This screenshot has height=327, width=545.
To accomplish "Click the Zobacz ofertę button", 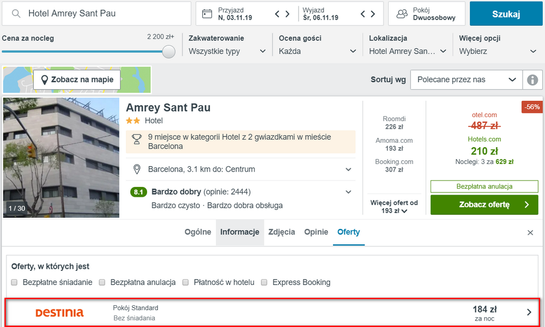I will [484, 205].
